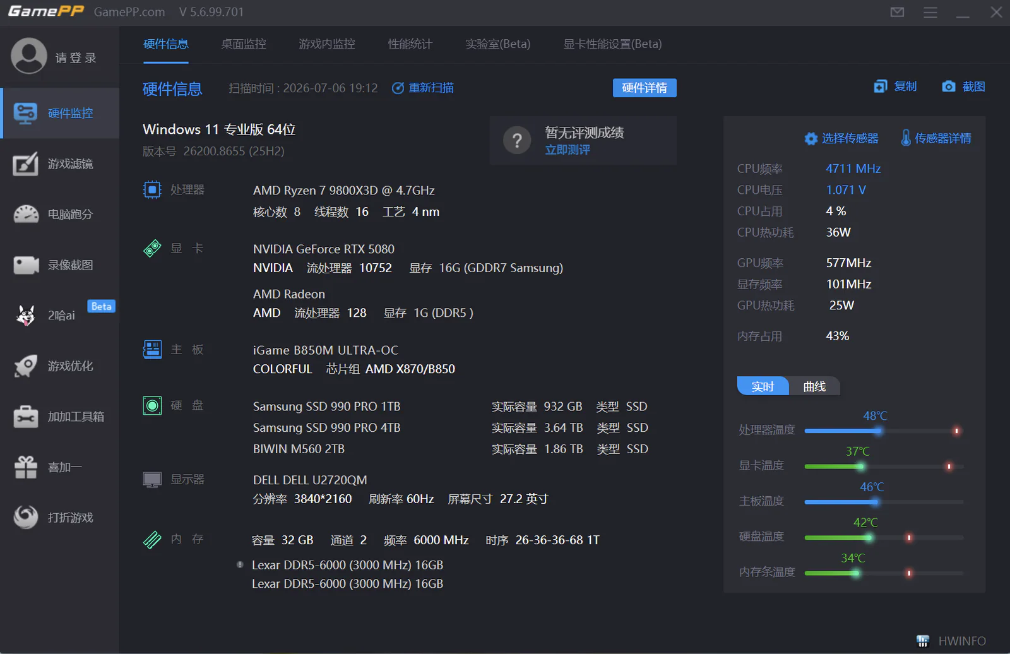Image resolution: width=1010 pixels, height=654 pixels.
Task: Click the AMD Ryzen 7 9800X3D processor text
Action: point(344,190)
